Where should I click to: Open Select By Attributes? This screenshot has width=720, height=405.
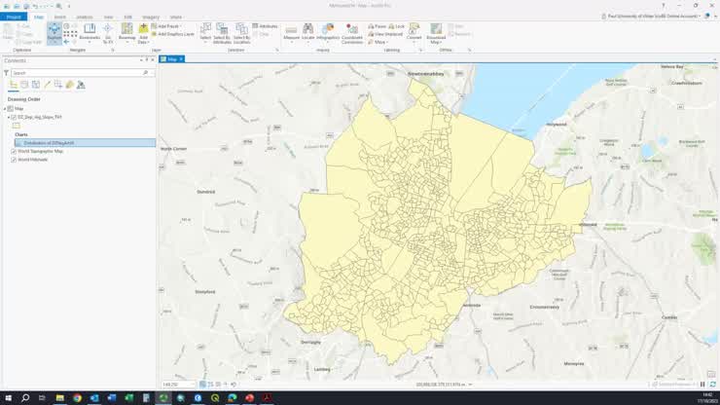[222, 33]
